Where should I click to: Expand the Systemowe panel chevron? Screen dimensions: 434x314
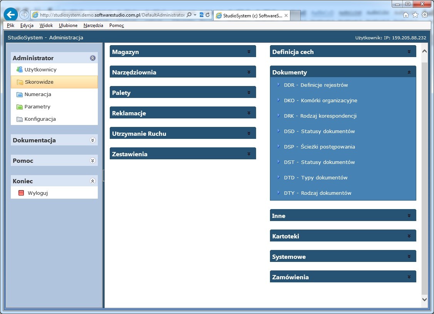[409, 257]
